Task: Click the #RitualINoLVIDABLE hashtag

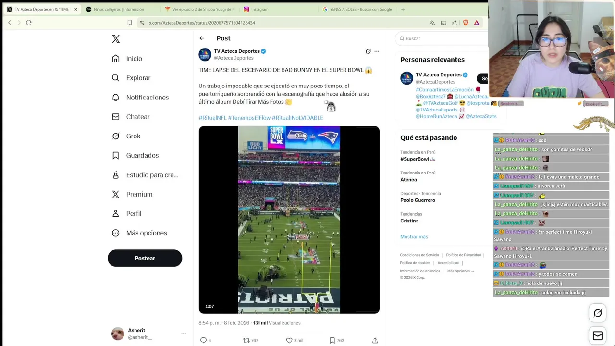Action: click(297, 118)
